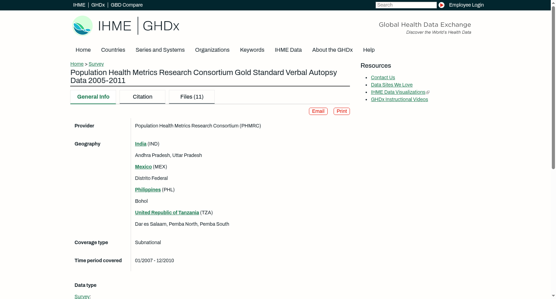
Task: Open GHDx Instructional Videos link
Action: tap(399, 99)
